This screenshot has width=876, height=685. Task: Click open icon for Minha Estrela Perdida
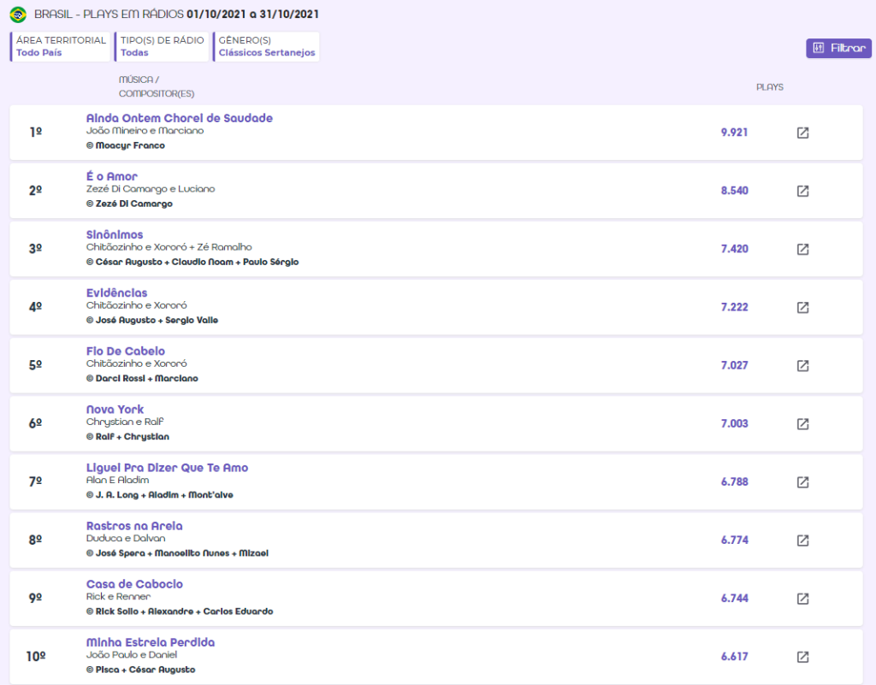[802, 656]
